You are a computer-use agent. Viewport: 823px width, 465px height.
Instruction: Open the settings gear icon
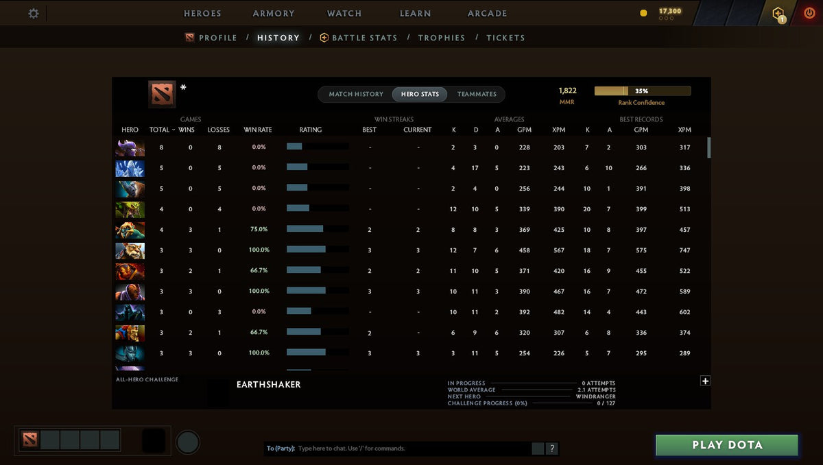(x=34, y=14)
